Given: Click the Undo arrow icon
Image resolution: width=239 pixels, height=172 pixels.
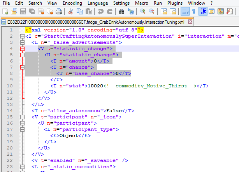Looking at the screenshot, I should point(101,12).
